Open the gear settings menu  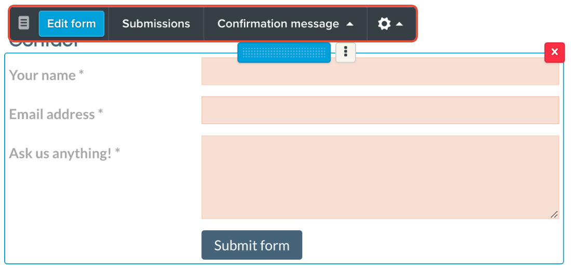tap(385, 24)
